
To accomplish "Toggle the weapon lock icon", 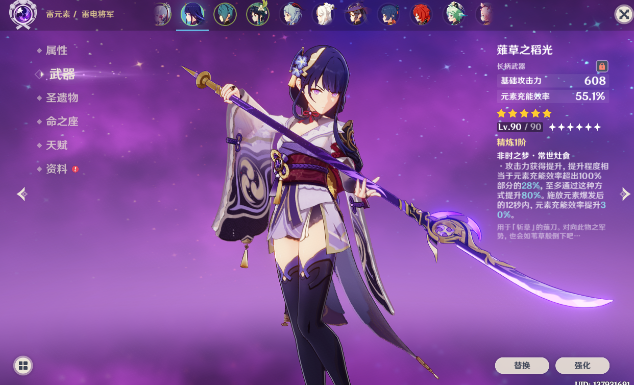I will coord(602,66).
